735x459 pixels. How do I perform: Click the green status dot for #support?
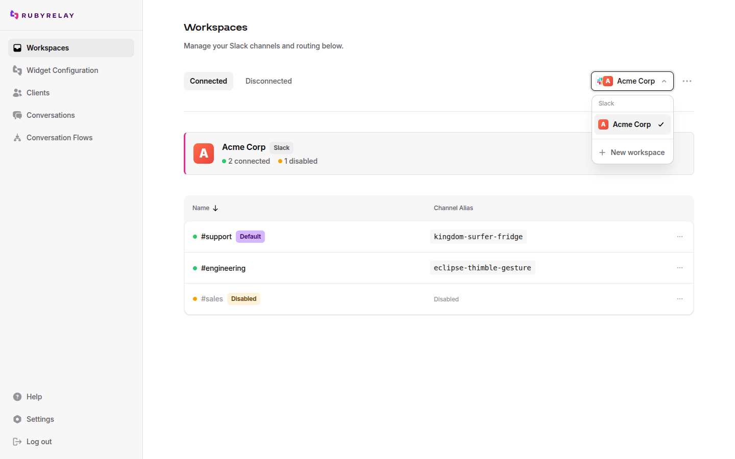195,237
